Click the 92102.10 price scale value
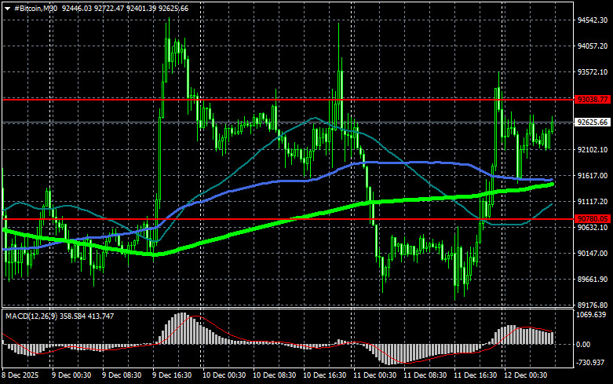 pos(593,150)
